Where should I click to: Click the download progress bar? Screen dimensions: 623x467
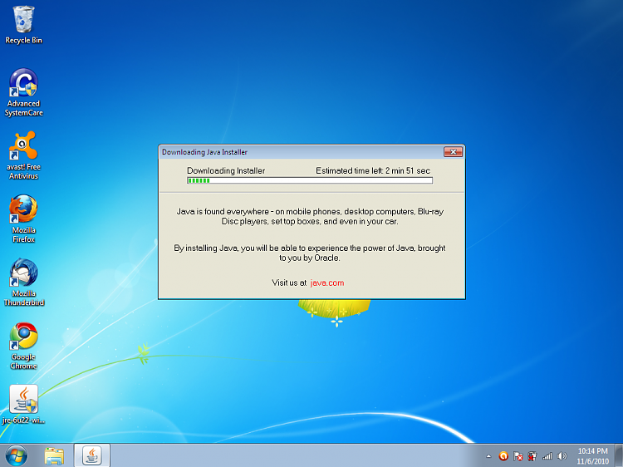[x=310, y=180]
